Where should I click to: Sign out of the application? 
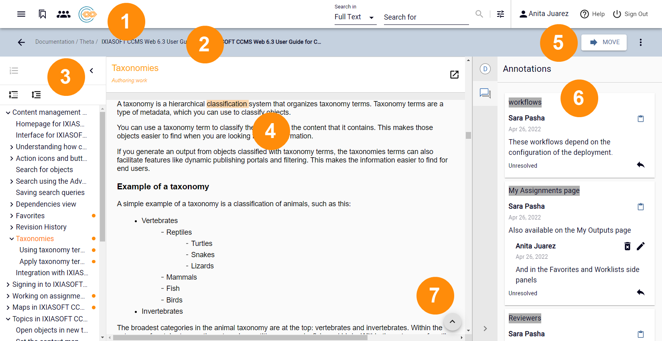click(630, 14)
